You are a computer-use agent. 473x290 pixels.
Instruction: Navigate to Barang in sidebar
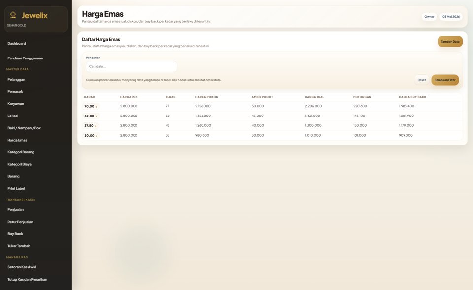[13, 176]
